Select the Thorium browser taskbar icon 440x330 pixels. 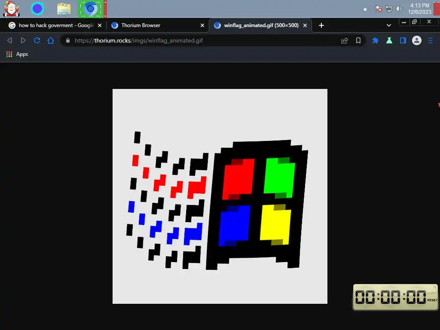90,9
